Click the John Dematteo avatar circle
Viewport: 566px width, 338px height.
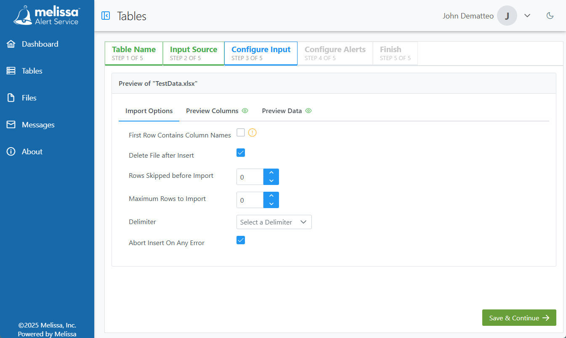click(x=507, y=15)
